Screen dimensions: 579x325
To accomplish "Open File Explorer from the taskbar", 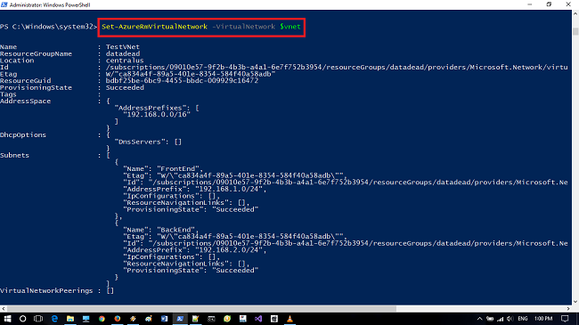I will 70,319.
